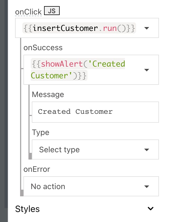This screenshot has width=169, height=222.
Task: Click the gray tree connector beside onSuccess
Action: pyautogui.click(x=21, y=68)
